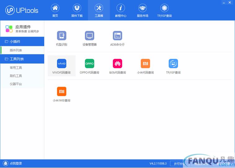Open OPPO代码查询 tool

(90, 66)
